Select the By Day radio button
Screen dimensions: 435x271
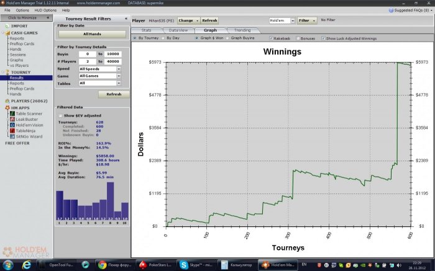[x=163, y=38]
